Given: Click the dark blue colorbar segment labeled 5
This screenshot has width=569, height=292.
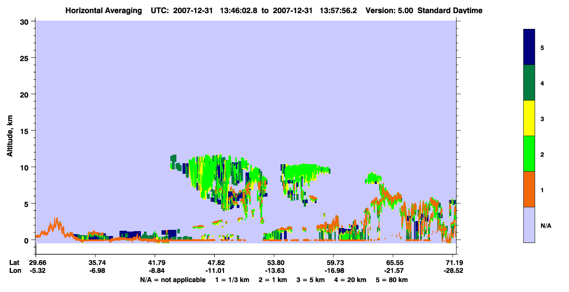Looking at the screenshot, I should pyautogui.click(x=529, y=47).
